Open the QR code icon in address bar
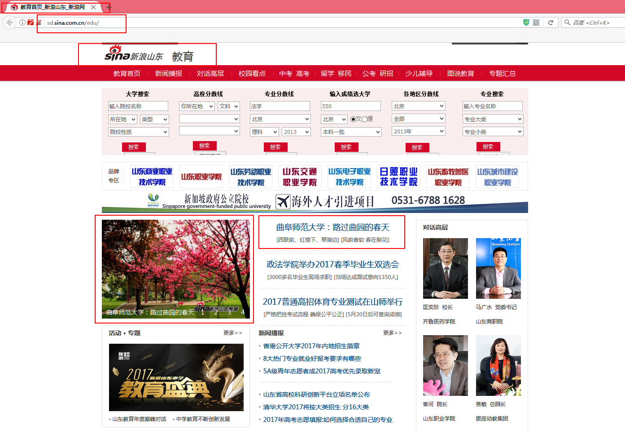 click(x=536, y=22)
